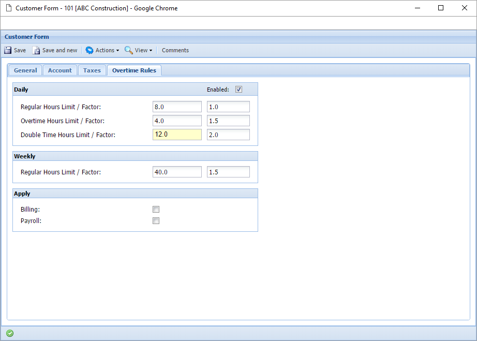Switch to the General tab
The image size is (477, 341).
[x=25, y=70]
